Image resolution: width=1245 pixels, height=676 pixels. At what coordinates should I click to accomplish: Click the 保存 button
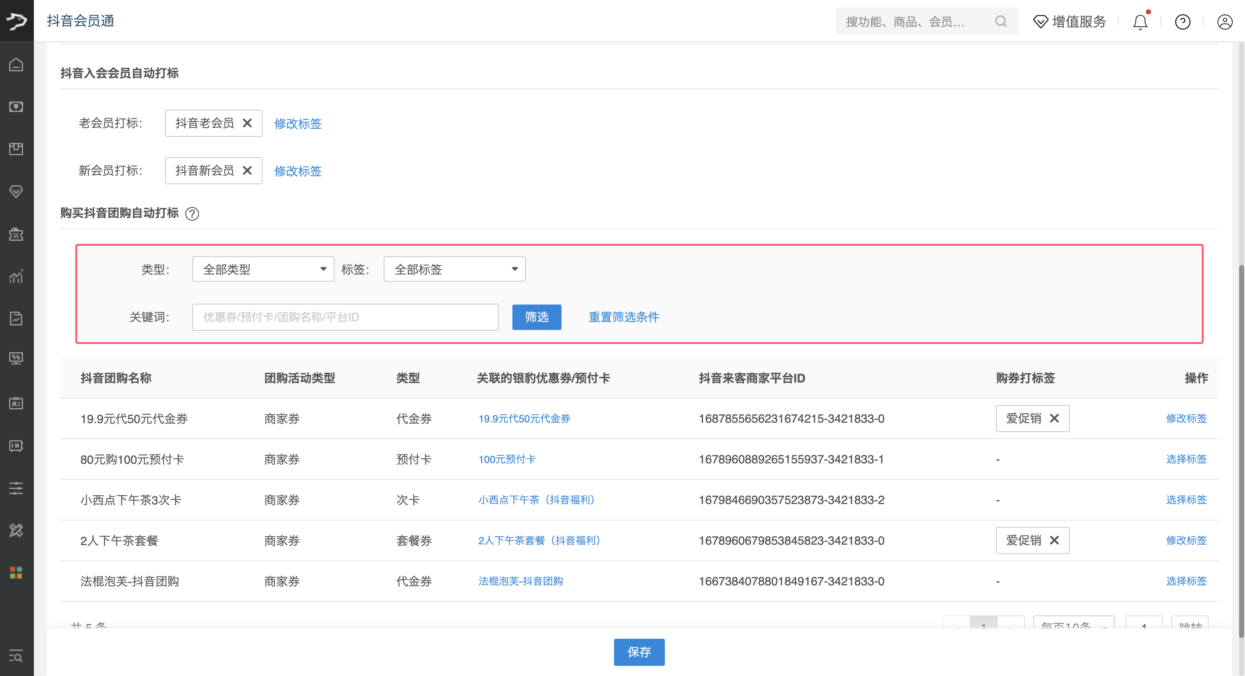(639, 652)
